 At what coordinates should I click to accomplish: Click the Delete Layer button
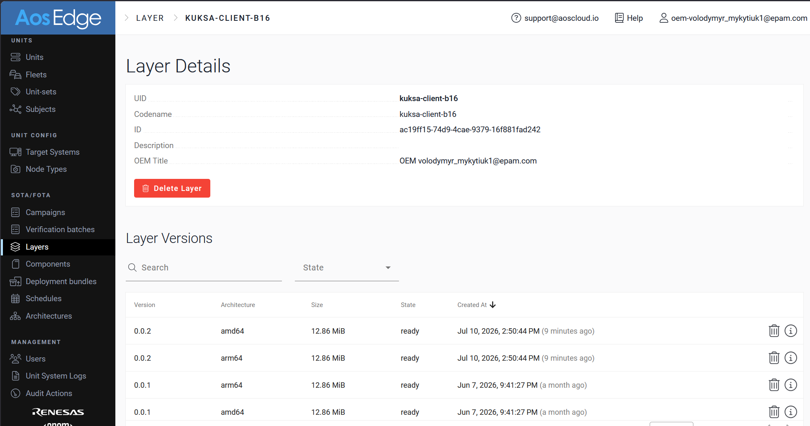172,188
